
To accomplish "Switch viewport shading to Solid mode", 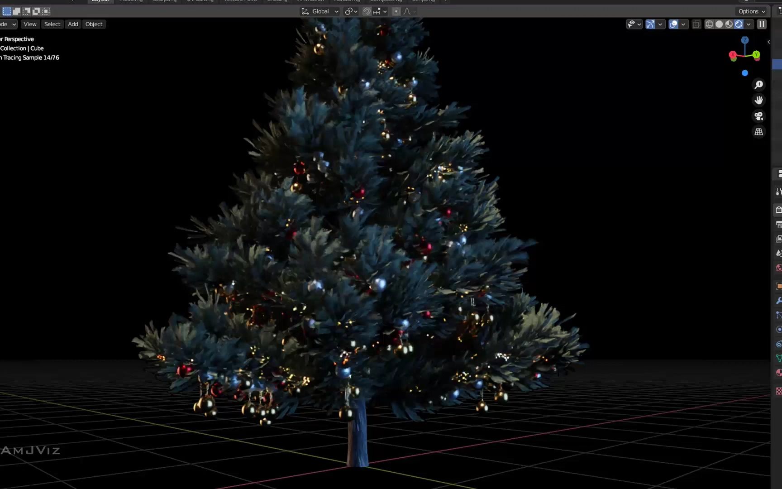I will pyautogui.click(x=720, y=24).
